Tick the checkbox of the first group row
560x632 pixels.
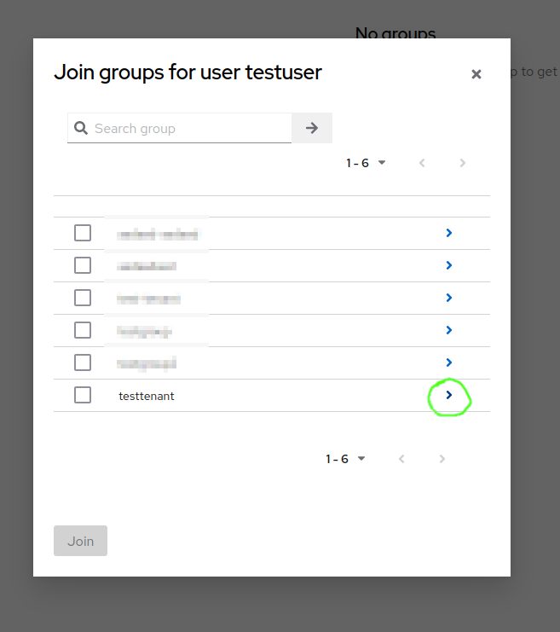[83, 233]
